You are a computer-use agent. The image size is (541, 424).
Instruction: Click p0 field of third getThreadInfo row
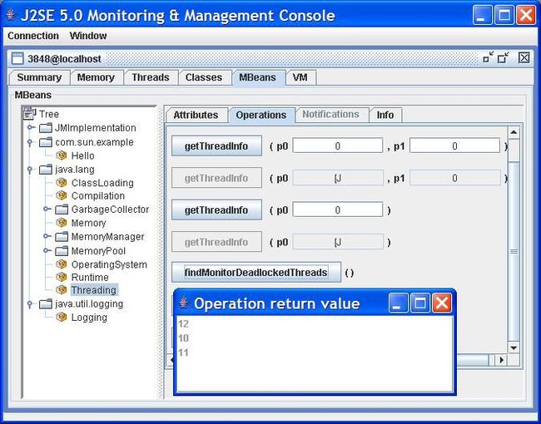pyautogui.click(x=338, y=210)
